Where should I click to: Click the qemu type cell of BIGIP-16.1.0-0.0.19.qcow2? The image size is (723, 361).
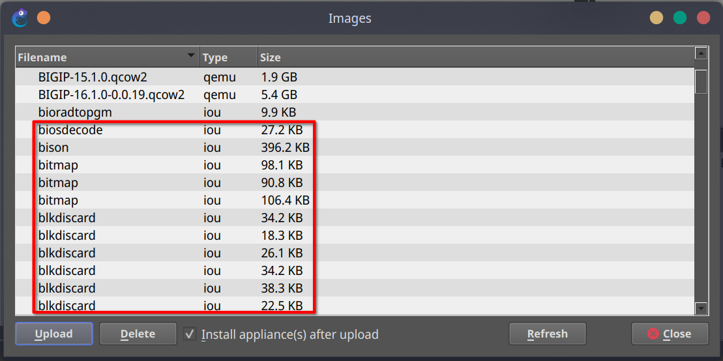(x=220, y=95)
